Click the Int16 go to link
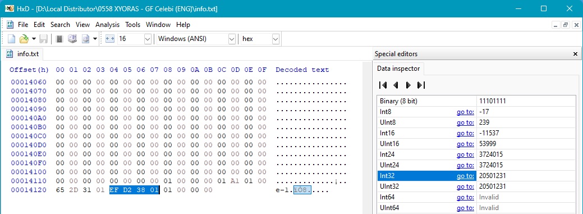The width and height of the screenshot is (583, 214). click(465, 133)
